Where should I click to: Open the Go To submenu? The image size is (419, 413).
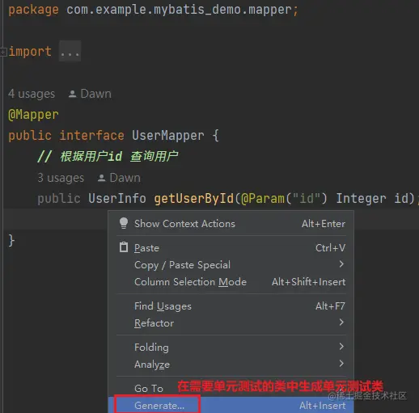231,389
